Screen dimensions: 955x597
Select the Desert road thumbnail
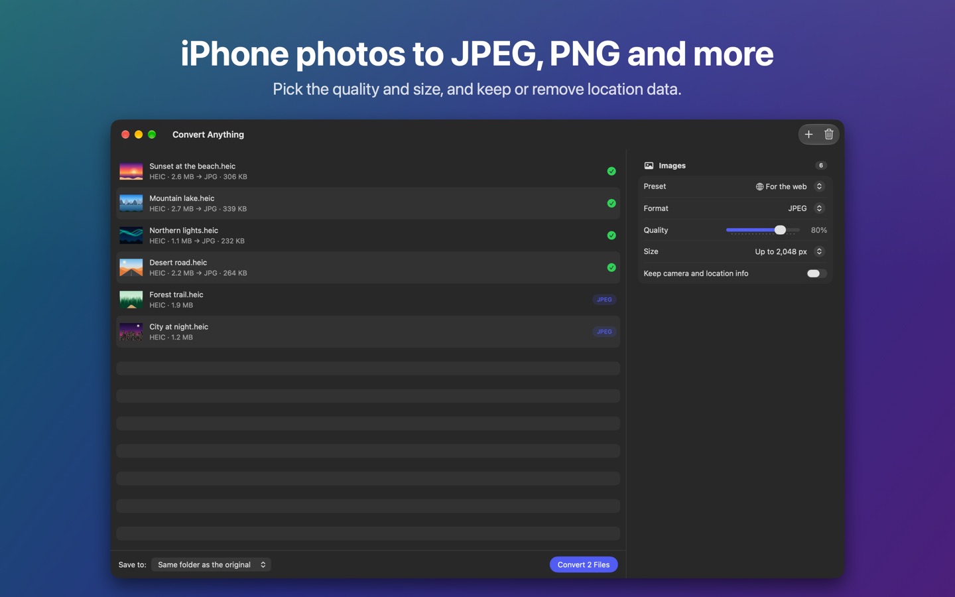click(131, 268)
